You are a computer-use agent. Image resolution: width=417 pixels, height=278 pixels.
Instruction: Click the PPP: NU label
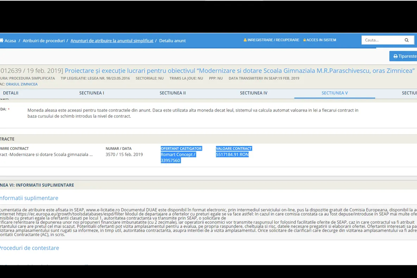tap(216, 78)
